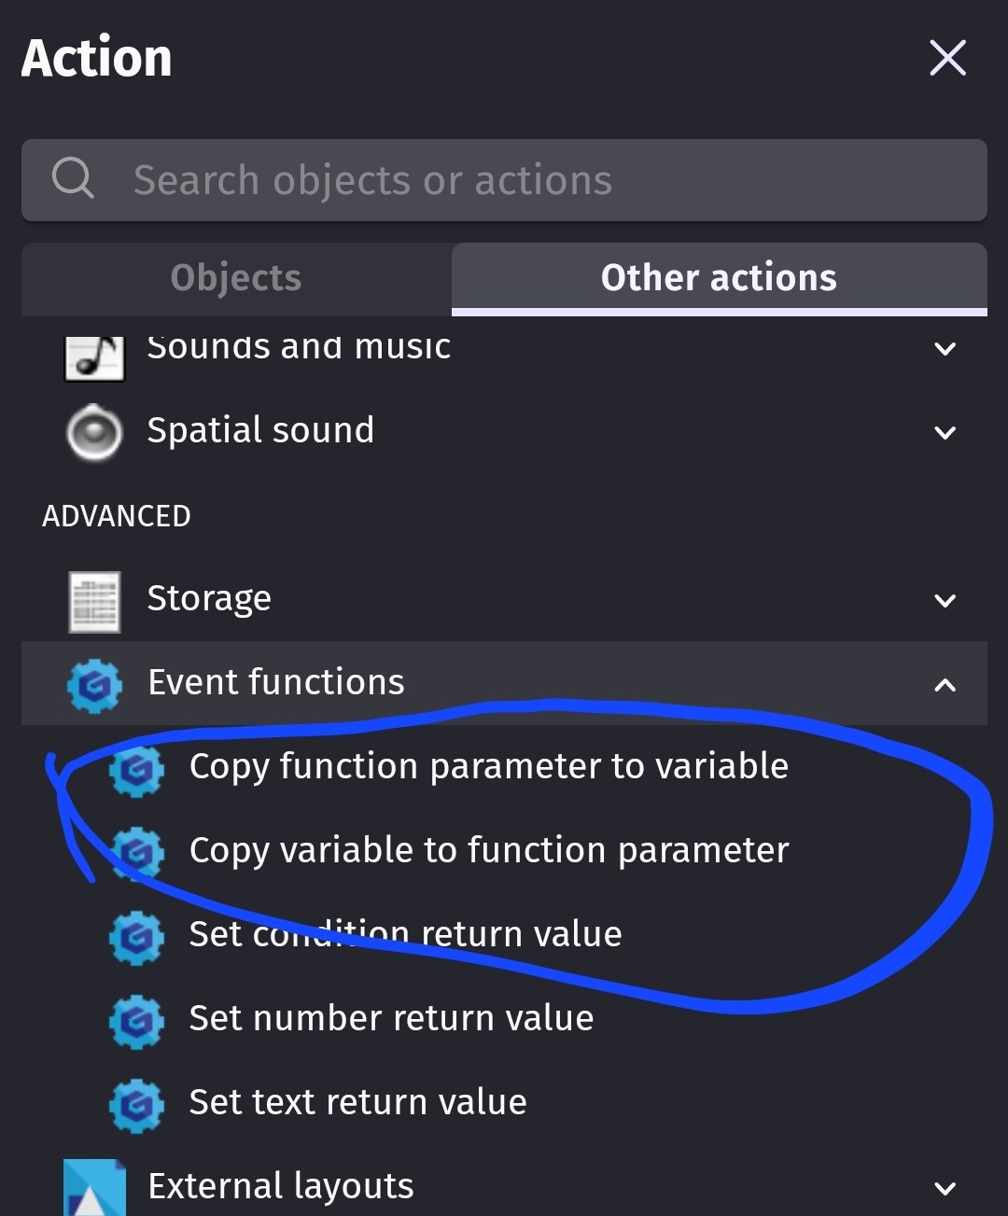Click icon beside Set number return value
Screen dimensions: 1008x1216
(137, 1020)
